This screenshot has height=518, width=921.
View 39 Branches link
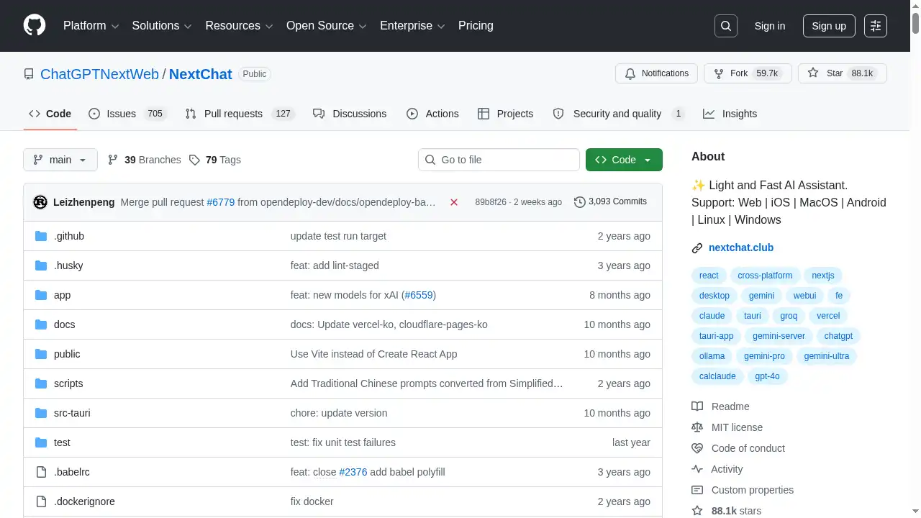144,160
